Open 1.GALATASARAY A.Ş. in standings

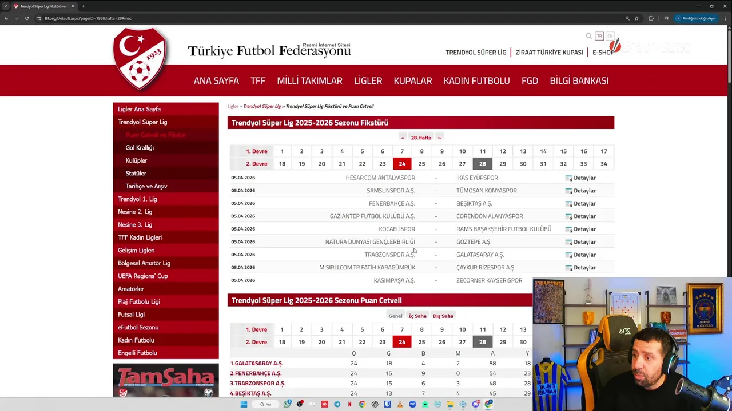[257, 364]
